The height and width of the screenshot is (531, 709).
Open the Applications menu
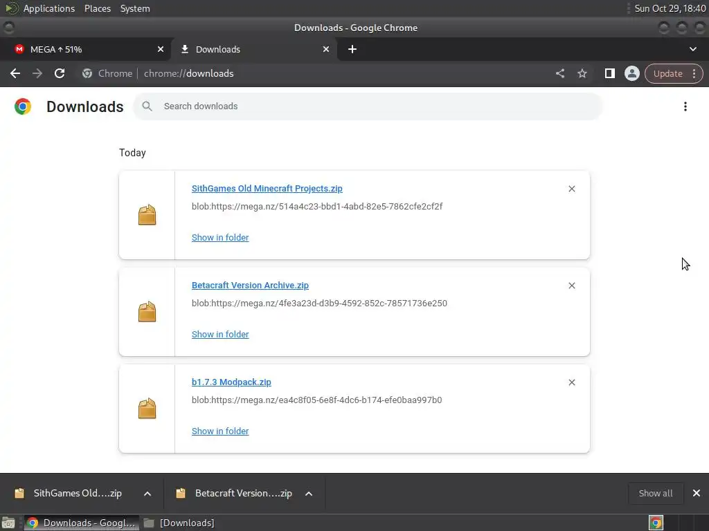pos(49,8)
